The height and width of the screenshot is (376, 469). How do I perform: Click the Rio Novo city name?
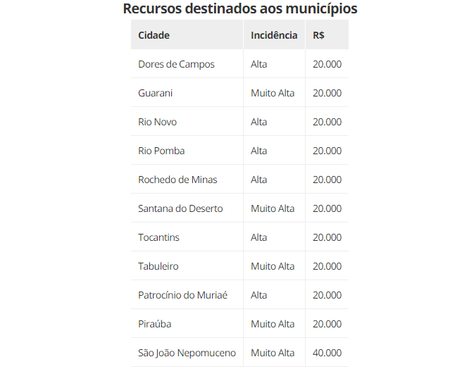(x=157, y=122)
